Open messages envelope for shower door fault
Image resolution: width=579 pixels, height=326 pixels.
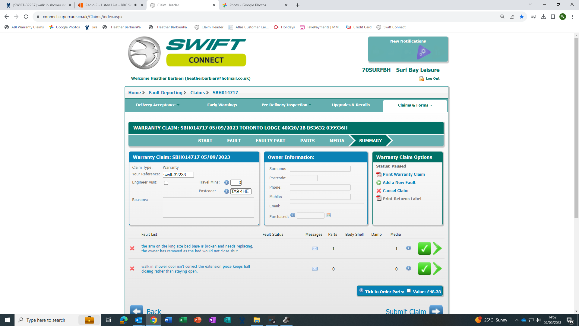315,269
